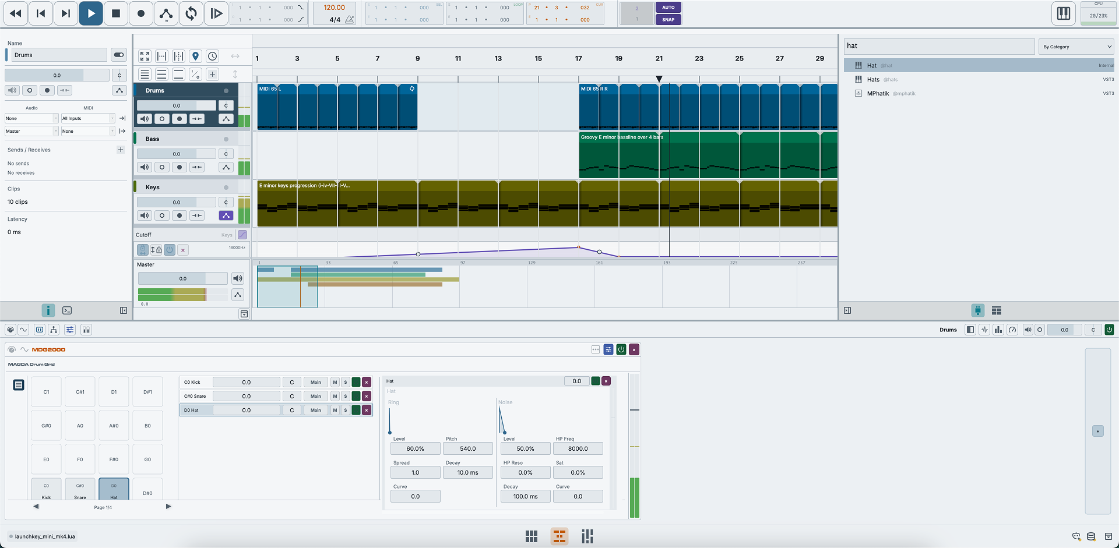The width and height of the screenshot is (1119, 548).
Task: Toggle the metronome icon beside 4/4
Action: pos(350,20)
